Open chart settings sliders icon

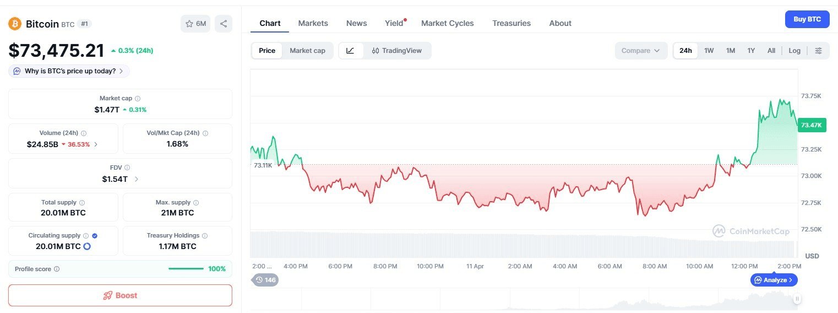(818, 51)
